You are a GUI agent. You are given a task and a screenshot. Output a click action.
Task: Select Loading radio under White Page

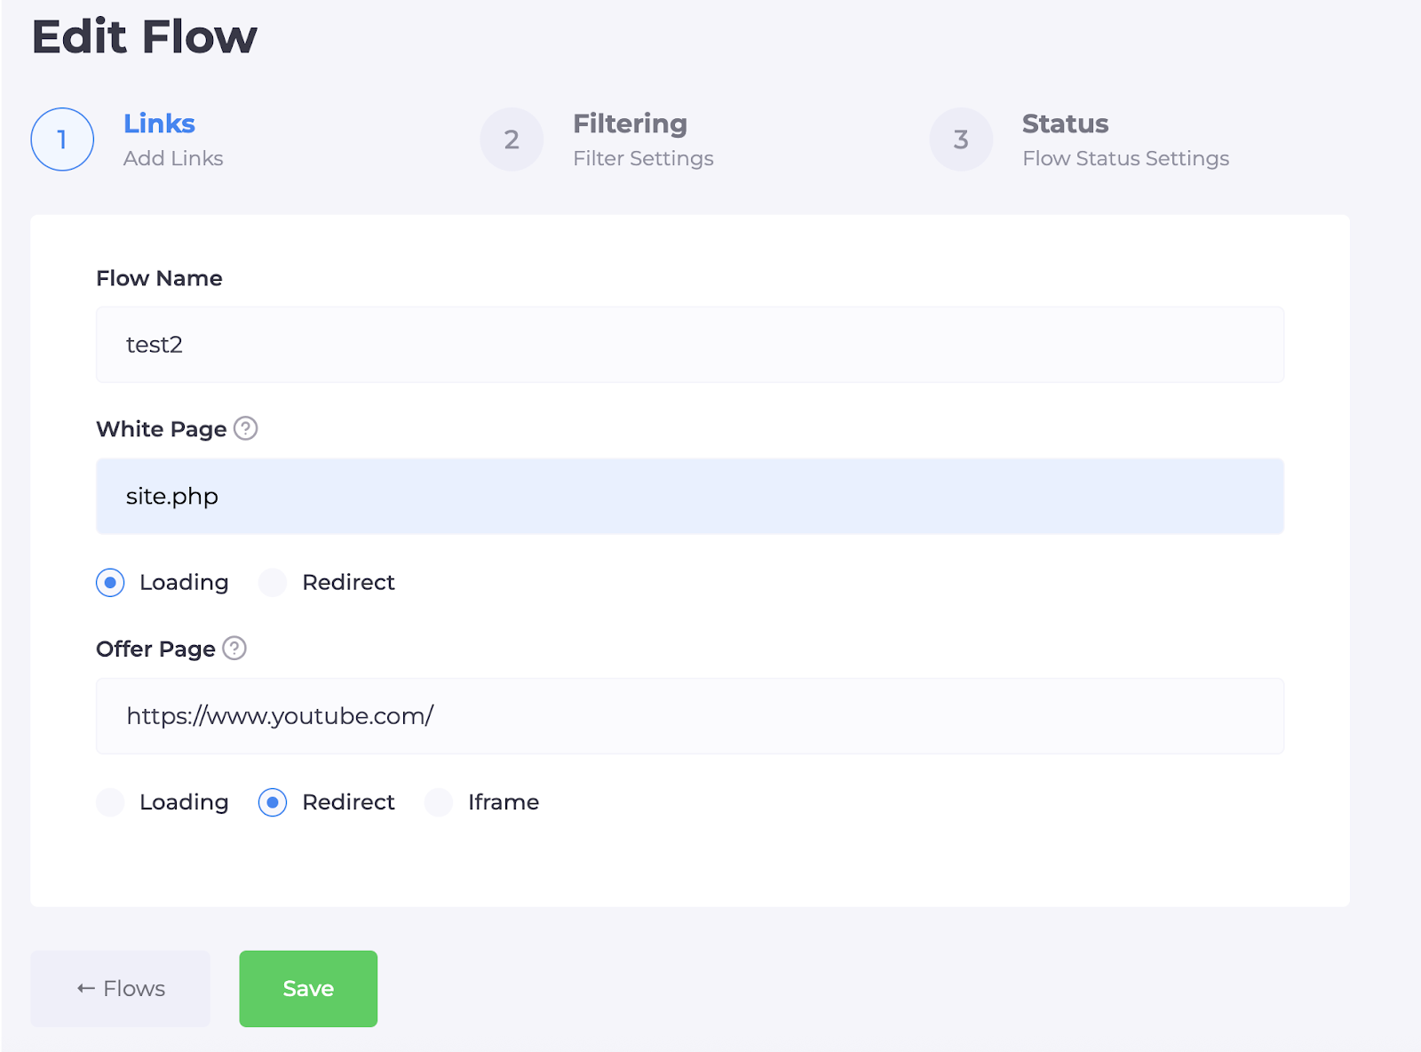(x=110, y=583)
